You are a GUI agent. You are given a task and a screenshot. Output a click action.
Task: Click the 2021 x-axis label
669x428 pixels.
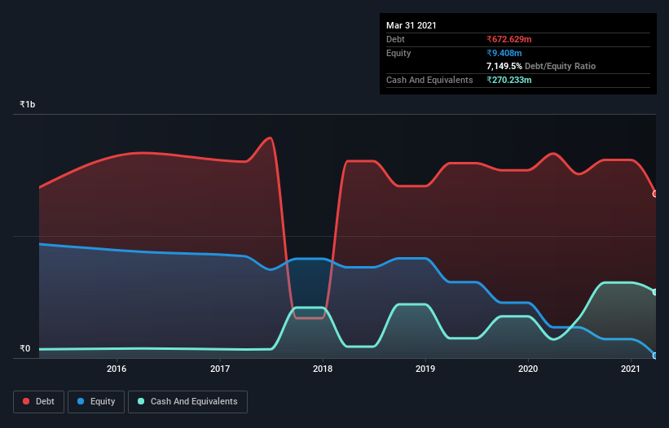coord(631,369)
